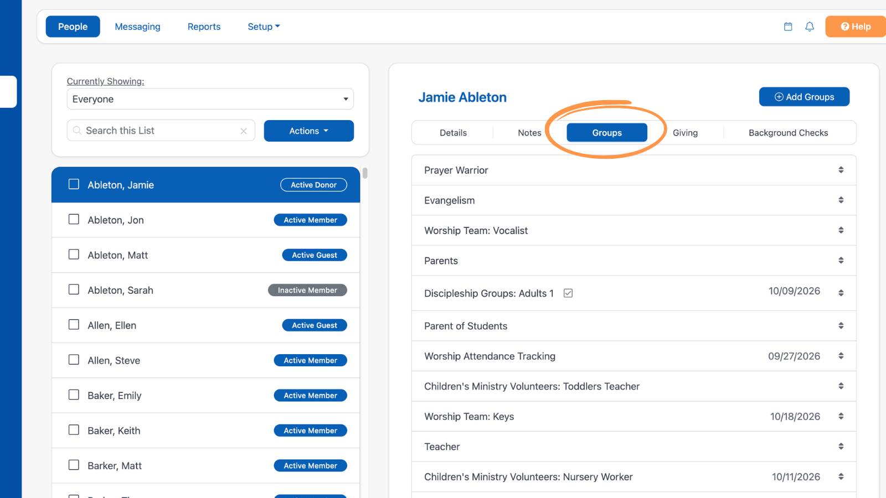Click the sort arrows for Parents row
The width and height of the screenshot is (886, 498).
pyautogui.click(x=841, y=260)
